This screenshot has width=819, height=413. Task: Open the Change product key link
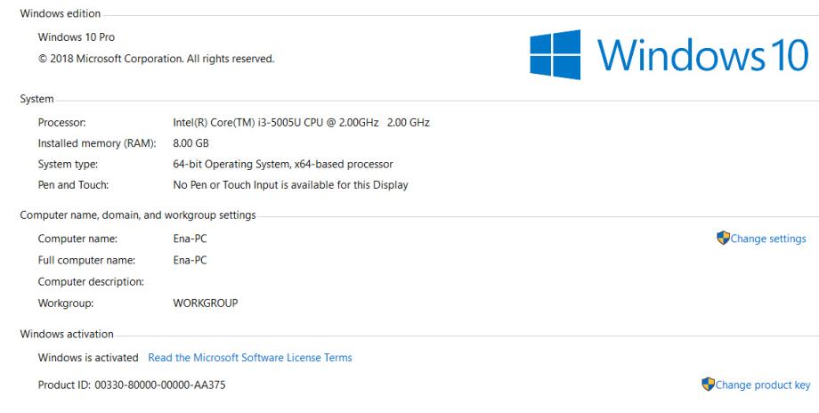[x=763, y=385]
